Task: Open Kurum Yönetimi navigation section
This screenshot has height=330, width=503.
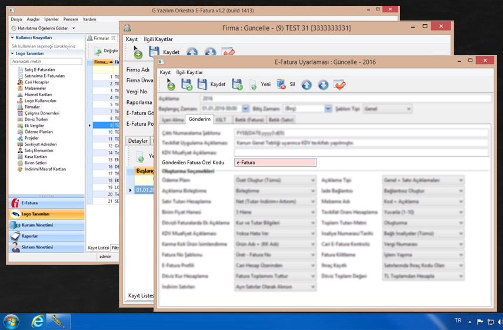Action: (x=46, y=225)
